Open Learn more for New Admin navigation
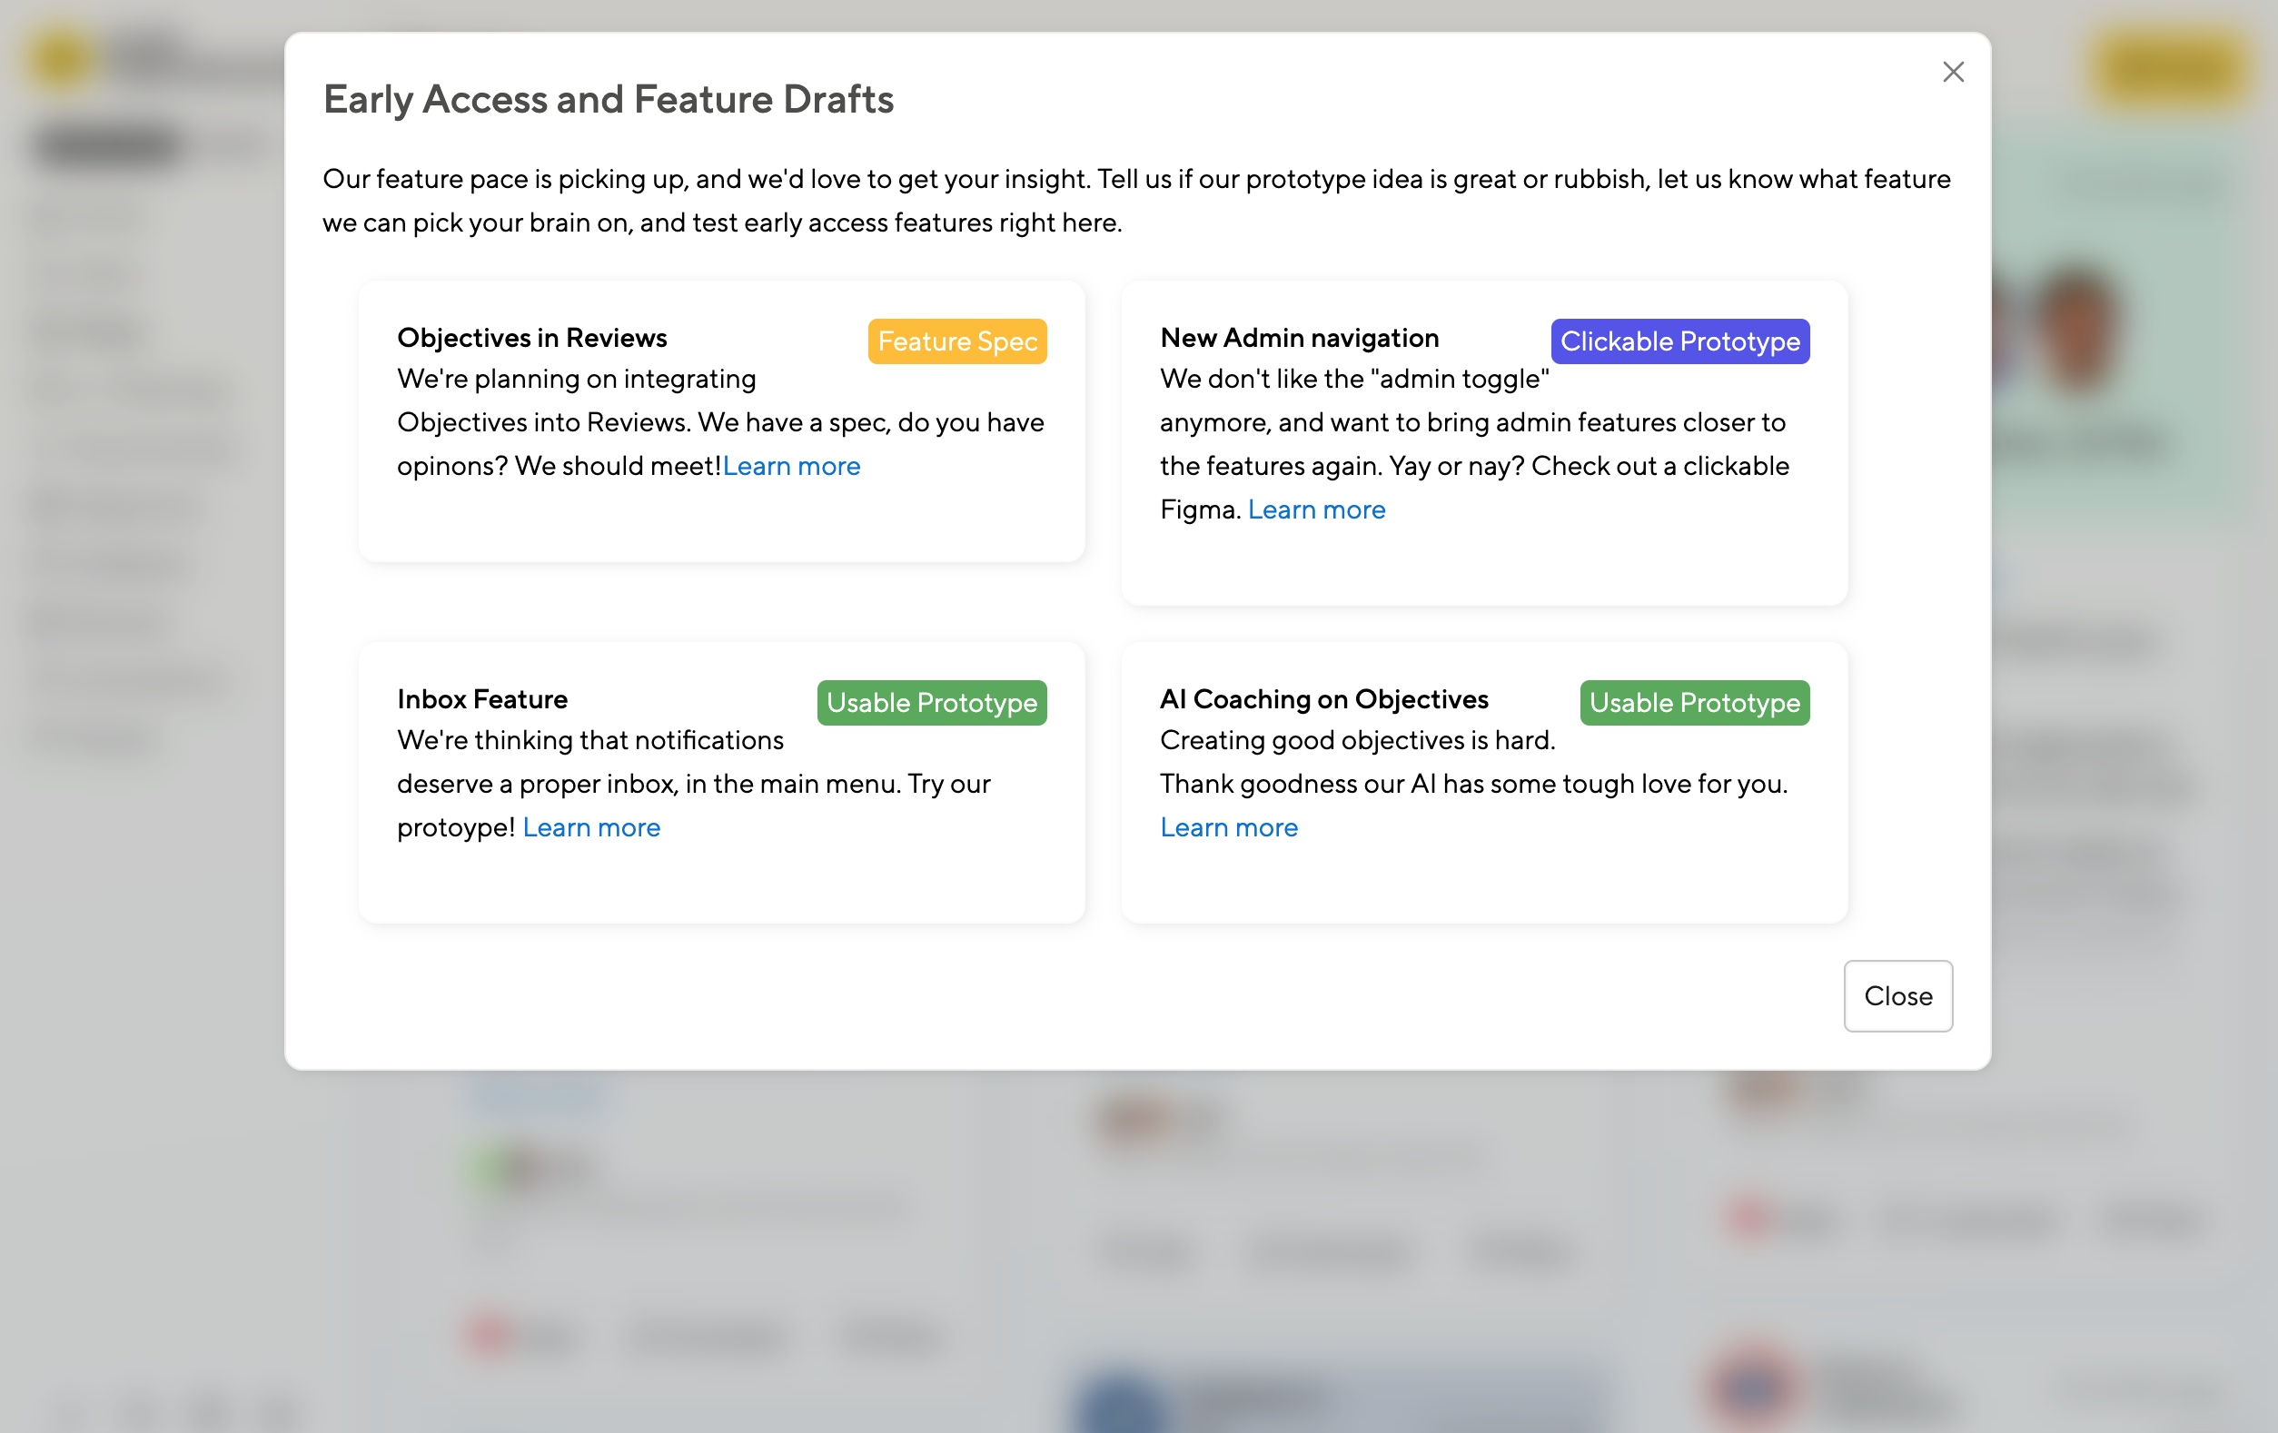2278x1433 pixels. pos(1316,509)
